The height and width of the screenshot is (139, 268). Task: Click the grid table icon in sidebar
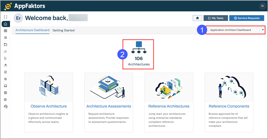6,31
